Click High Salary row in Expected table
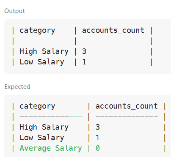This screenshot has height=157, width=171. pyautogui.click(x=89, y=127)
